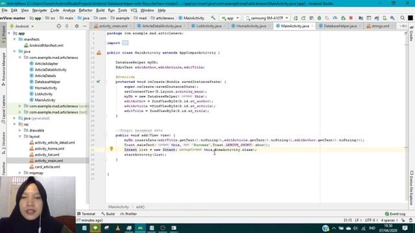Click the Make Project hammer icon
The image size is (415, 233).
pyautogui.click(x=213, y=18)
